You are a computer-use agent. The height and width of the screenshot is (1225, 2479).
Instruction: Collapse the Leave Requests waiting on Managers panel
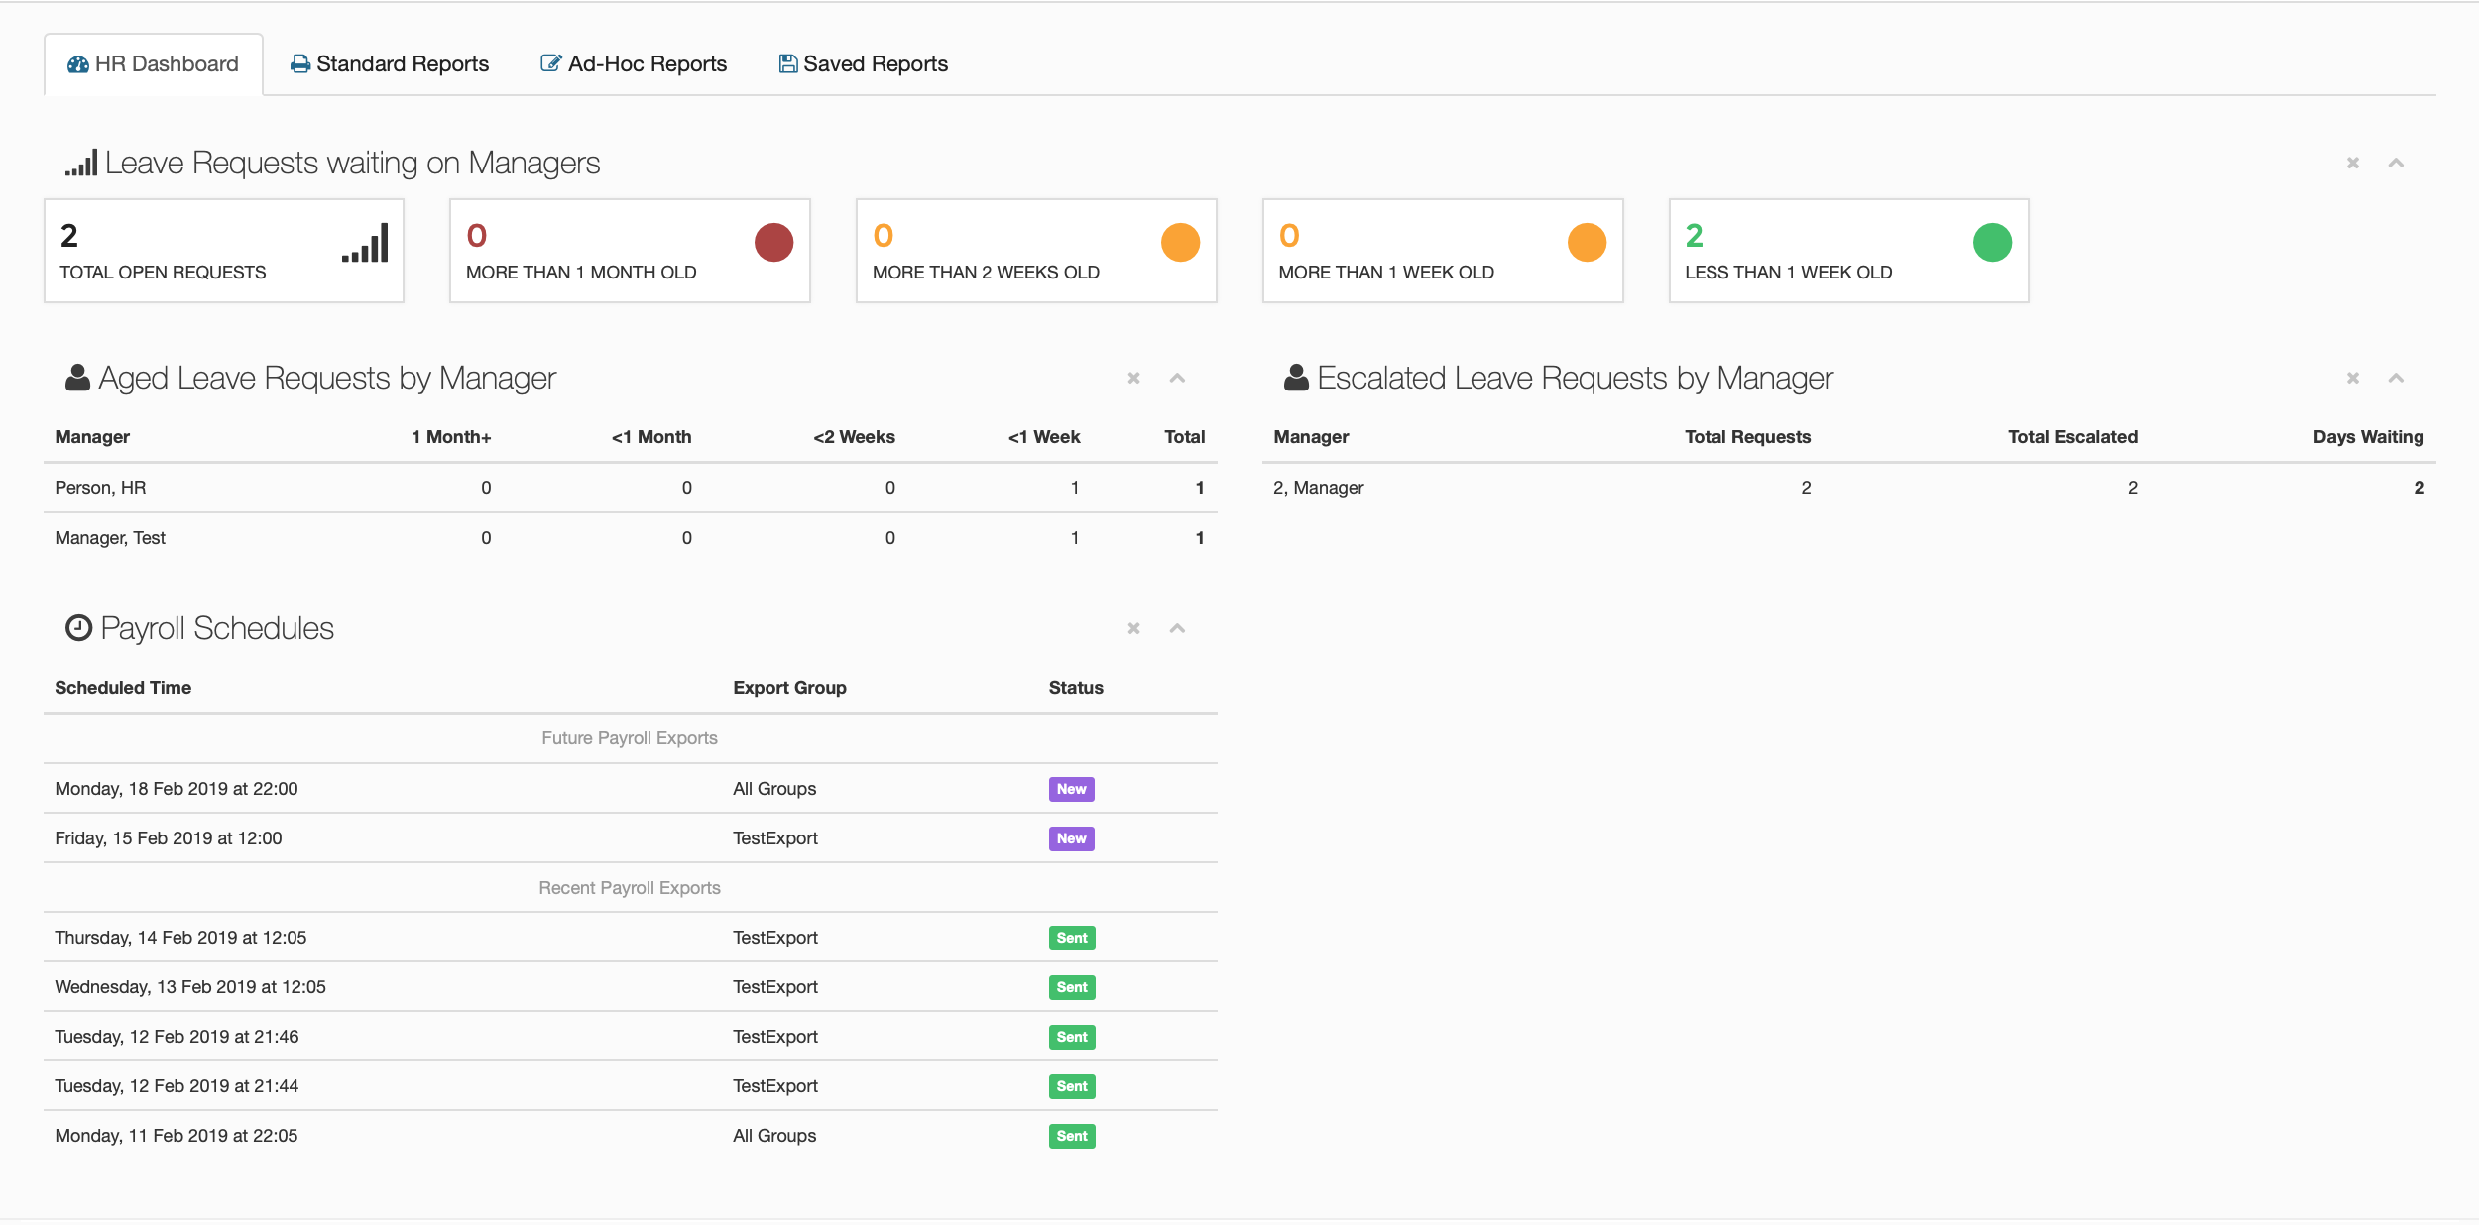click(2396, 163)
